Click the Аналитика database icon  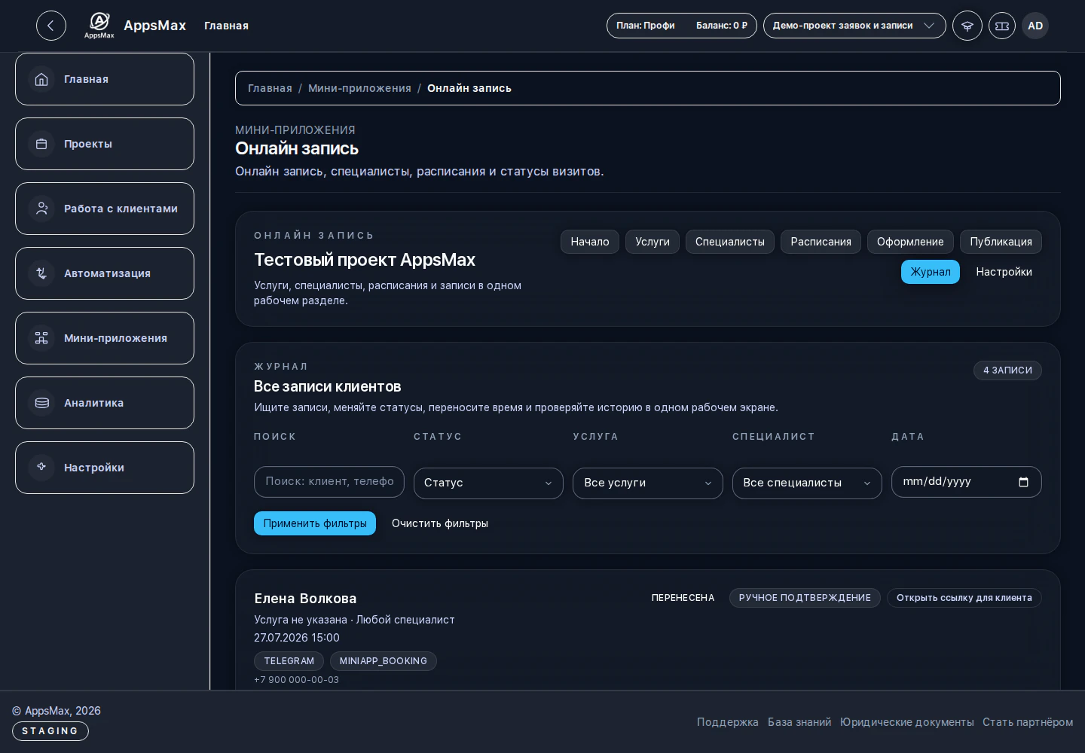[x=41, y=403]
